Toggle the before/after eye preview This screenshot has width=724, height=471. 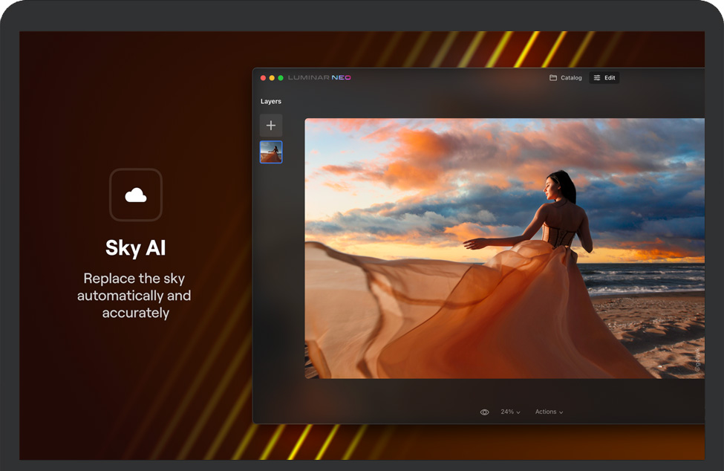[x=484, y=412]
